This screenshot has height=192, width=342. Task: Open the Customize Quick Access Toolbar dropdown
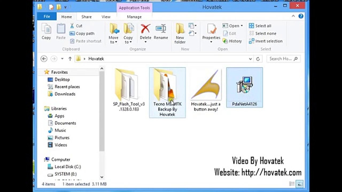(65, 7)
